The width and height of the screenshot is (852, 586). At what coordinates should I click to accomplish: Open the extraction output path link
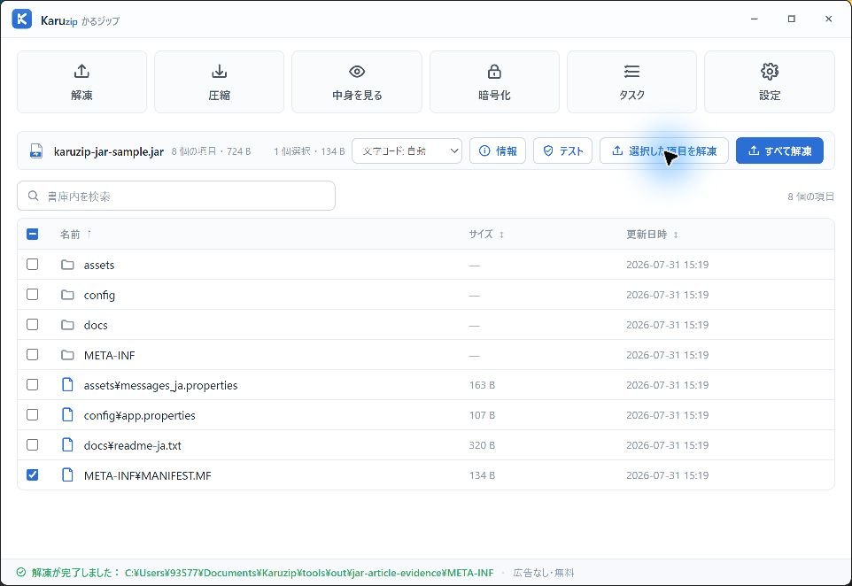(309, 573)
